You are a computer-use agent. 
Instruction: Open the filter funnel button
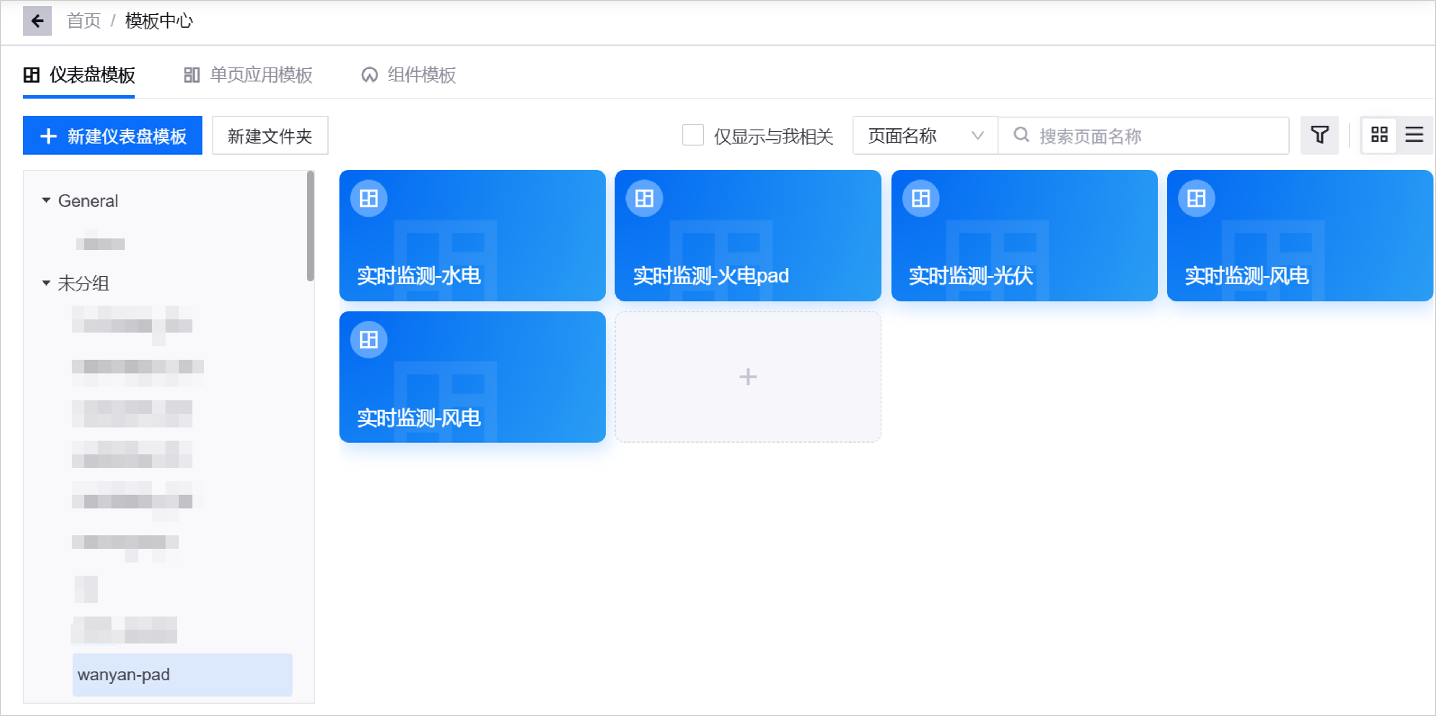coord(1320,135)
